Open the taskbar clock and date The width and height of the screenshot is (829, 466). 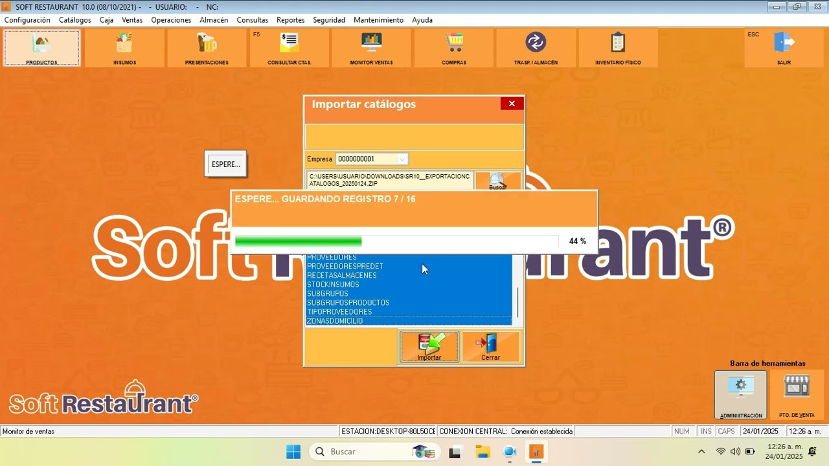[x=784, y=452]
